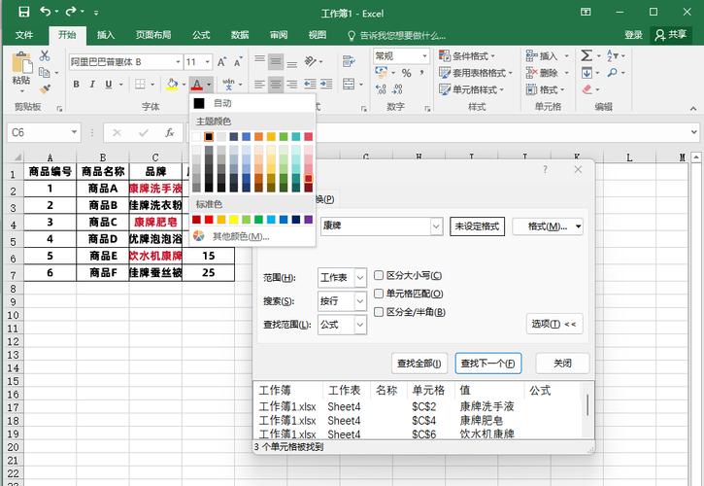
Task: Decrease font size with the smaller A
Action: click(238, 61)
